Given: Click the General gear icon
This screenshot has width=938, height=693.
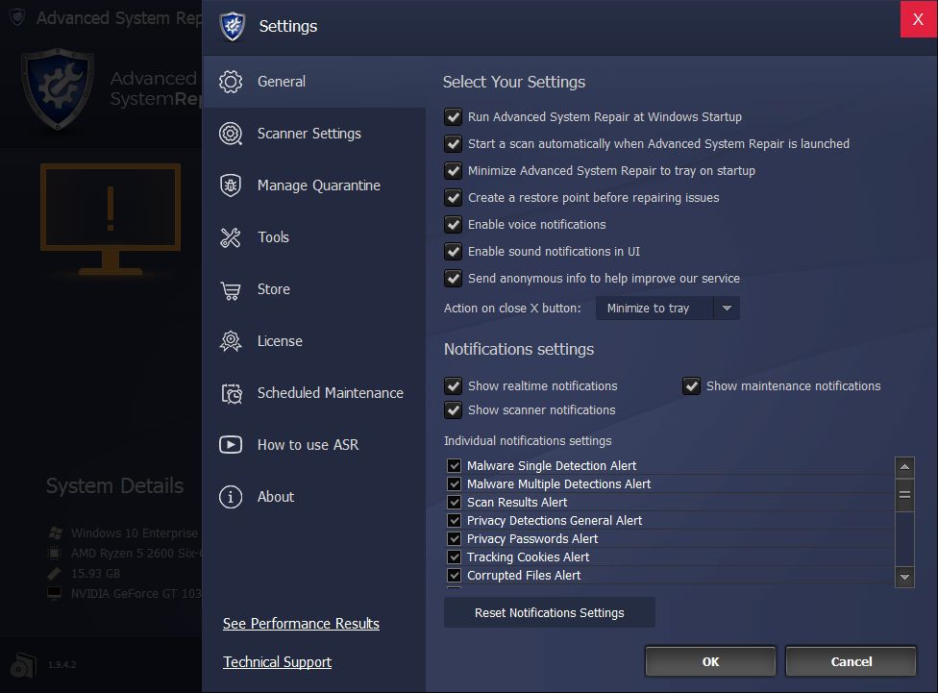Looking at the screenshot, I should point(231,82).
